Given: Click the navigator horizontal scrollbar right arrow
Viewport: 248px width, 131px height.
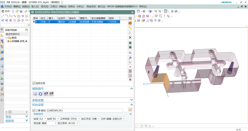Looking at the screenshot, I should coord(26,112).
